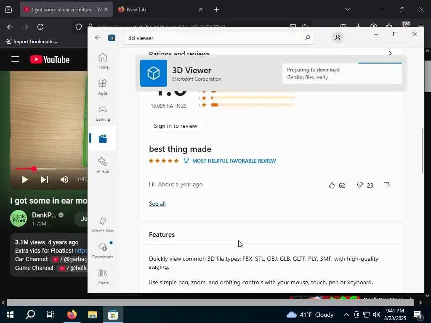Click 'MOST HELPFUL FAVORABLE REVIEW' label

coord(234,161)
